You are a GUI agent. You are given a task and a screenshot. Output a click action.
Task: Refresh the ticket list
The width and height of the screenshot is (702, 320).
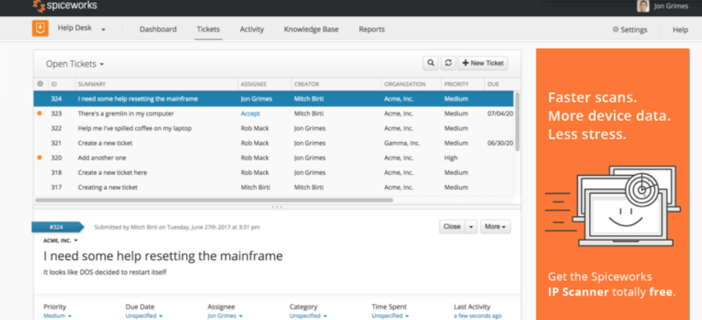click(448, 64)
